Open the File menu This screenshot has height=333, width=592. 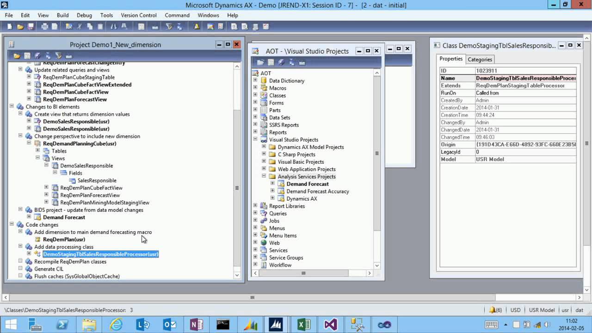coord(9,15)
